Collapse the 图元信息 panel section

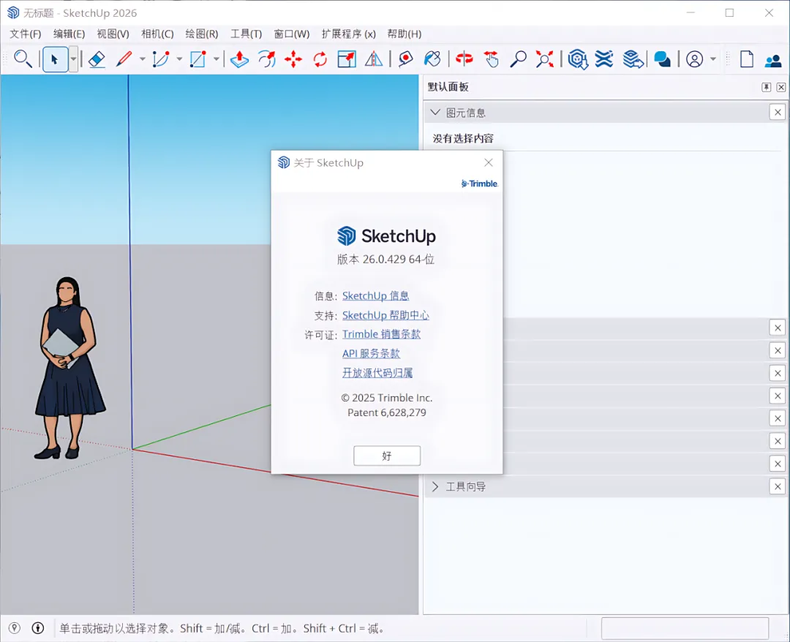click(x=435, y=113)
